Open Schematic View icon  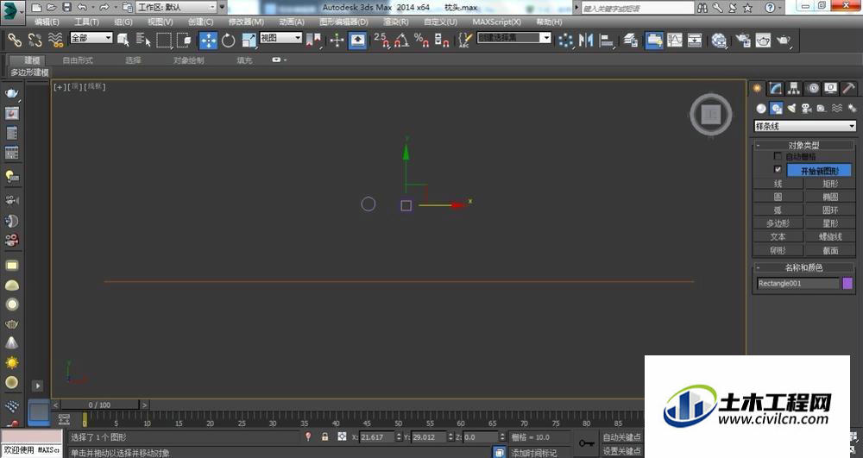[695, 41]
